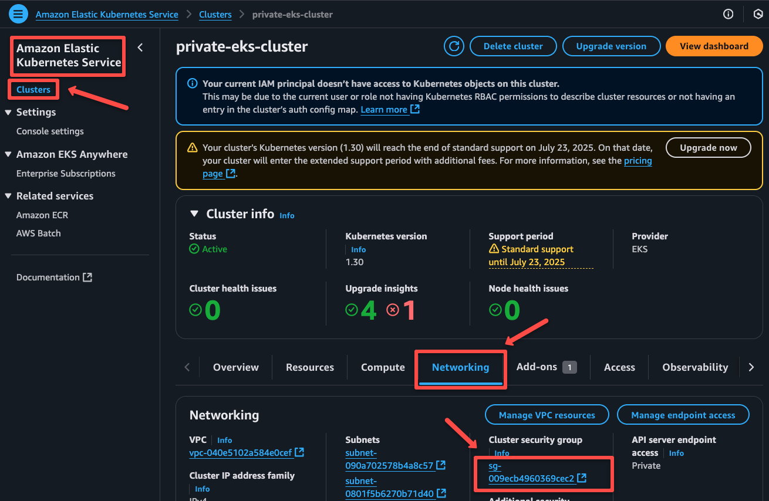The height and width of the screenshot is (501, 769).
Task: Click the red failed upgrade insights icon
Action: pos(393,310)
